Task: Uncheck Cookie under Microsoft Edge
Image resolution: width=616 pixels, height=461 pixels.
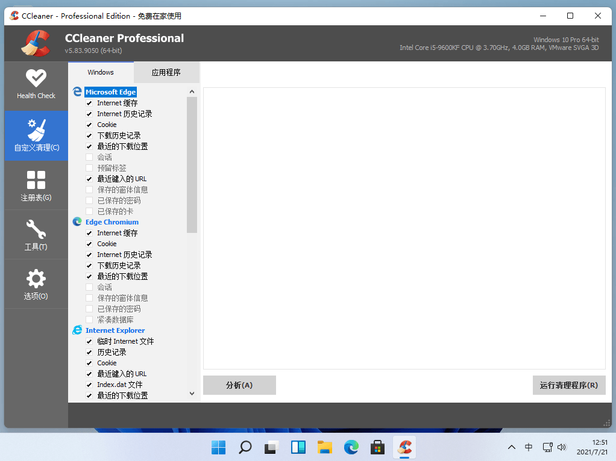Action: pyautogui.click(x=89, y=125)
